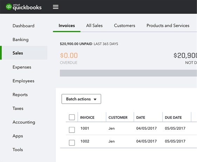
Task: Sort by the CUSTOMER column header
Action: (118, 117)
